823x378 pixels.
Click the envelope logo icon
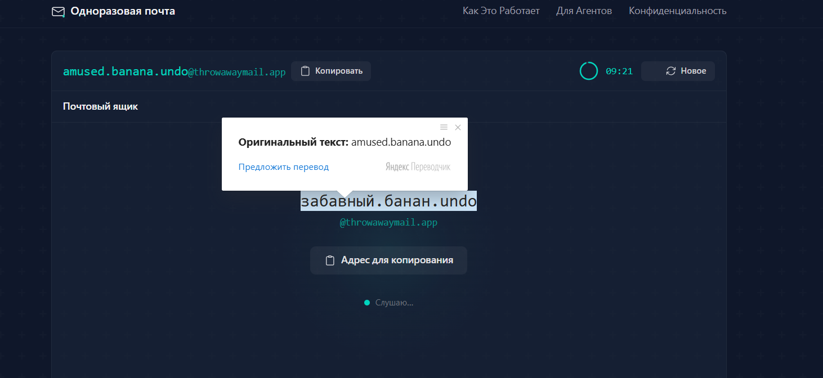[57, 11]
